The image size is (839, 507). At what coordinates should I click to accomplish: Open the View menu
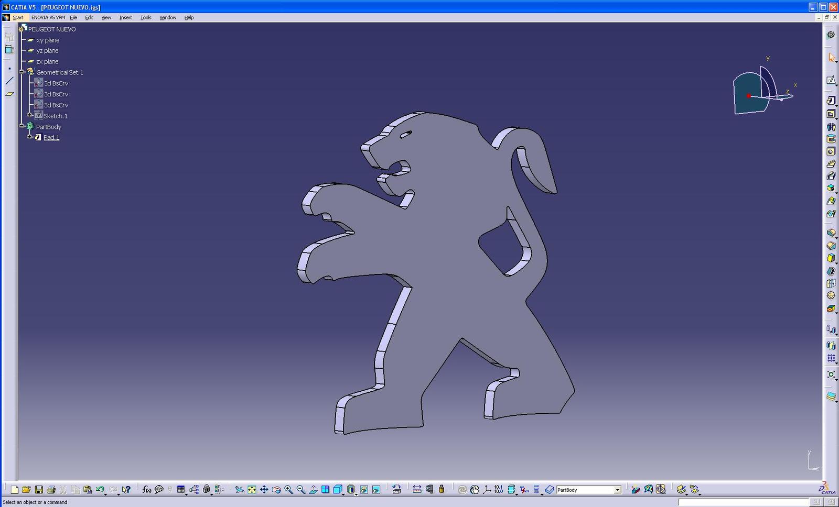(x=106, y=17)
